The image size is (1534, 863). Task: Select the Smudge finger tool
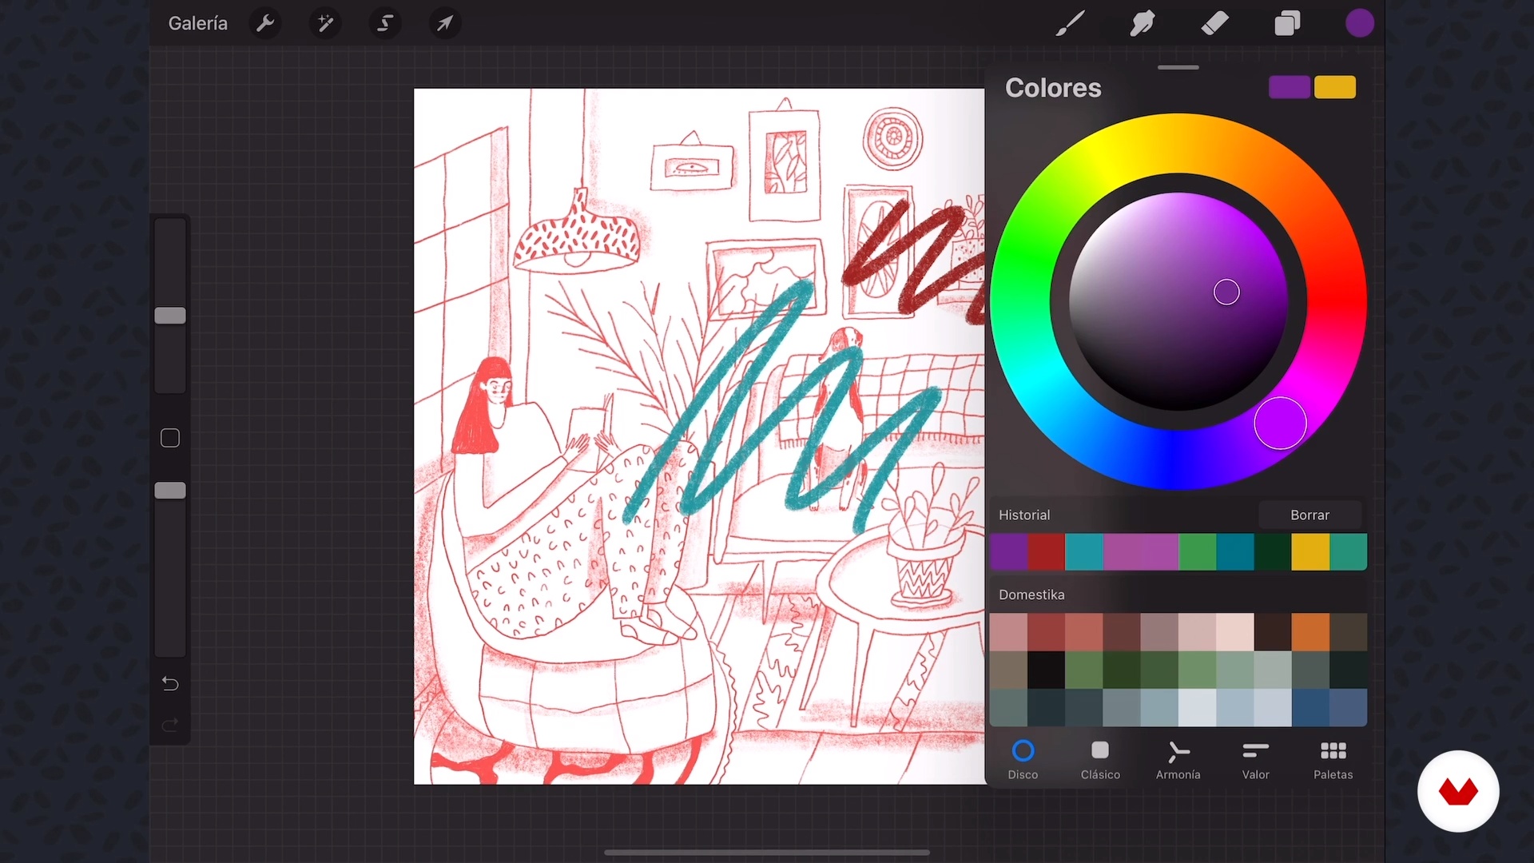pos(1143,23)
